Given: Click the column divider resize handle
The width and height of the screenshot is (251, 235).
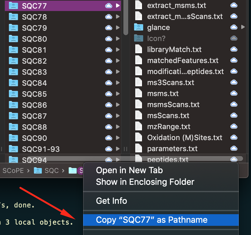Looking at the screenshot, I should point(125,149).
